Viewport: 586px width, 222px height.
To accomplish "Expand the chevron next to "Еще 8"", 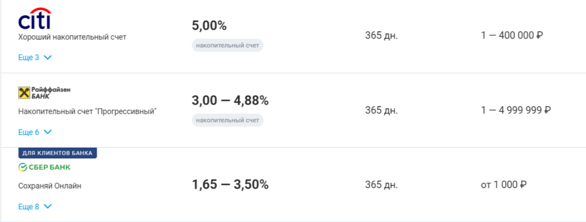I will click(47, 207).
